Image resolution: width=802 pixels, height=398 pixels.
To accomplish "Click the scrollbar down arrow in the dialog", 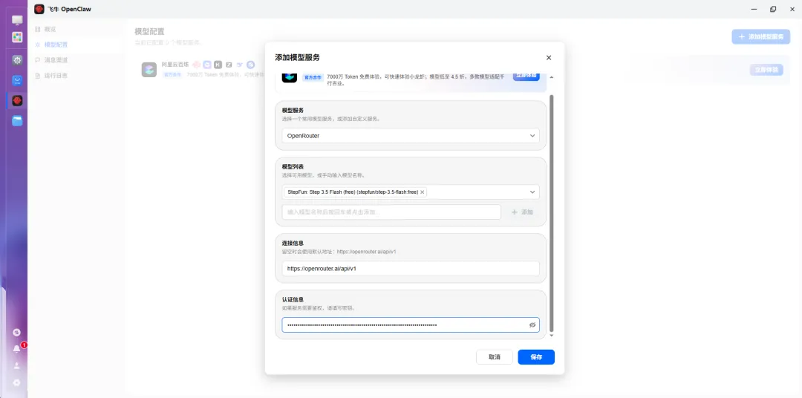I will [551, 336].
